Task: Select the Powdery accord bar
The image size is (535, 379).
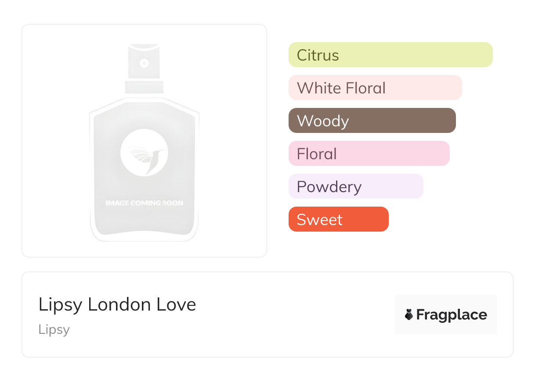Action: point(355,186)
